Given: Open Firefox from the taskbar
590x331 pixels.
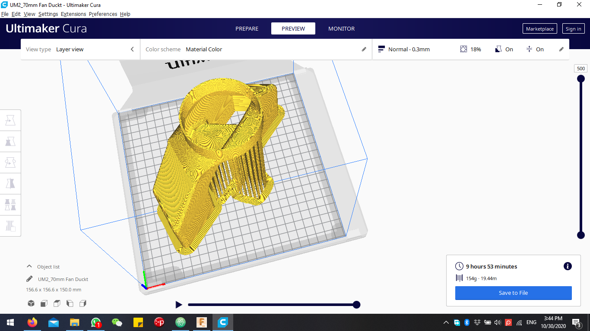Looking at the screenshot, I should coord(32,322).
